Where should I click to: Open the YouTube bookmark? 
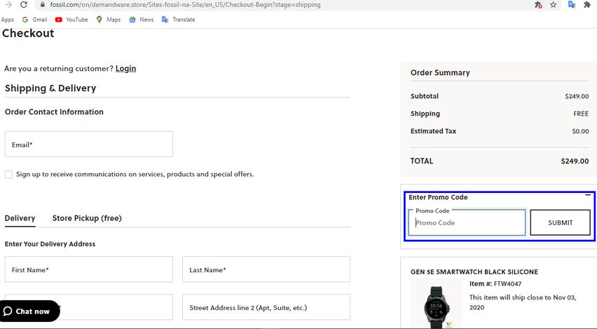(71, 20)
